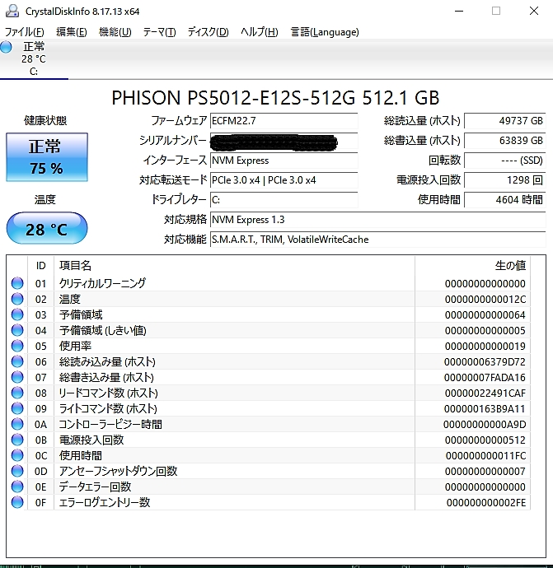The height and width of the screenshot is (568, 553).
Task: Click status orb for リードコマンド数 row
Action: (x=17, y=393)
